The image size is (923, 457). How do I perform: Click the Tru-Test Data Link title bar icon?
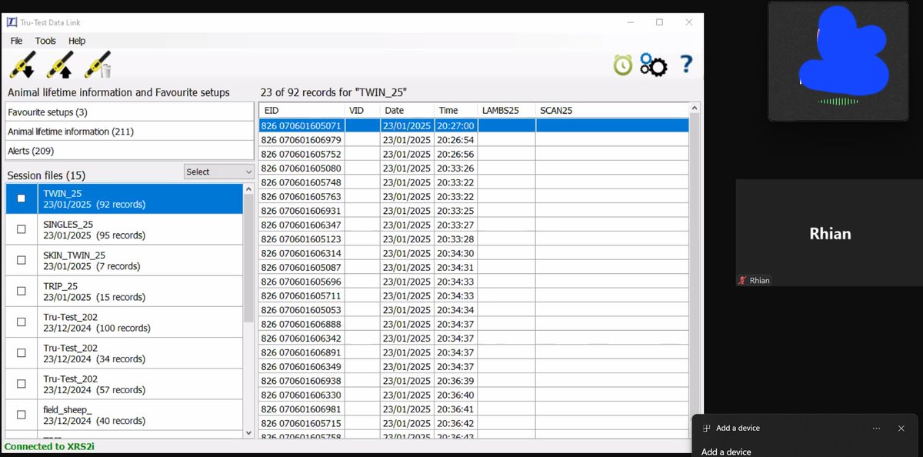click(x=12, y=22)
